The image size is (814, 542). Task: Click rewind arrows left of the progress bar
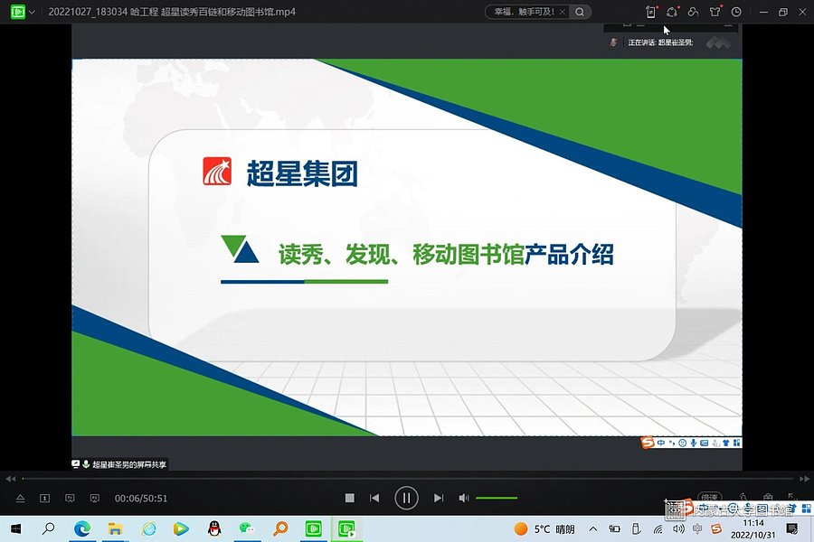click(x=10, y=478)
